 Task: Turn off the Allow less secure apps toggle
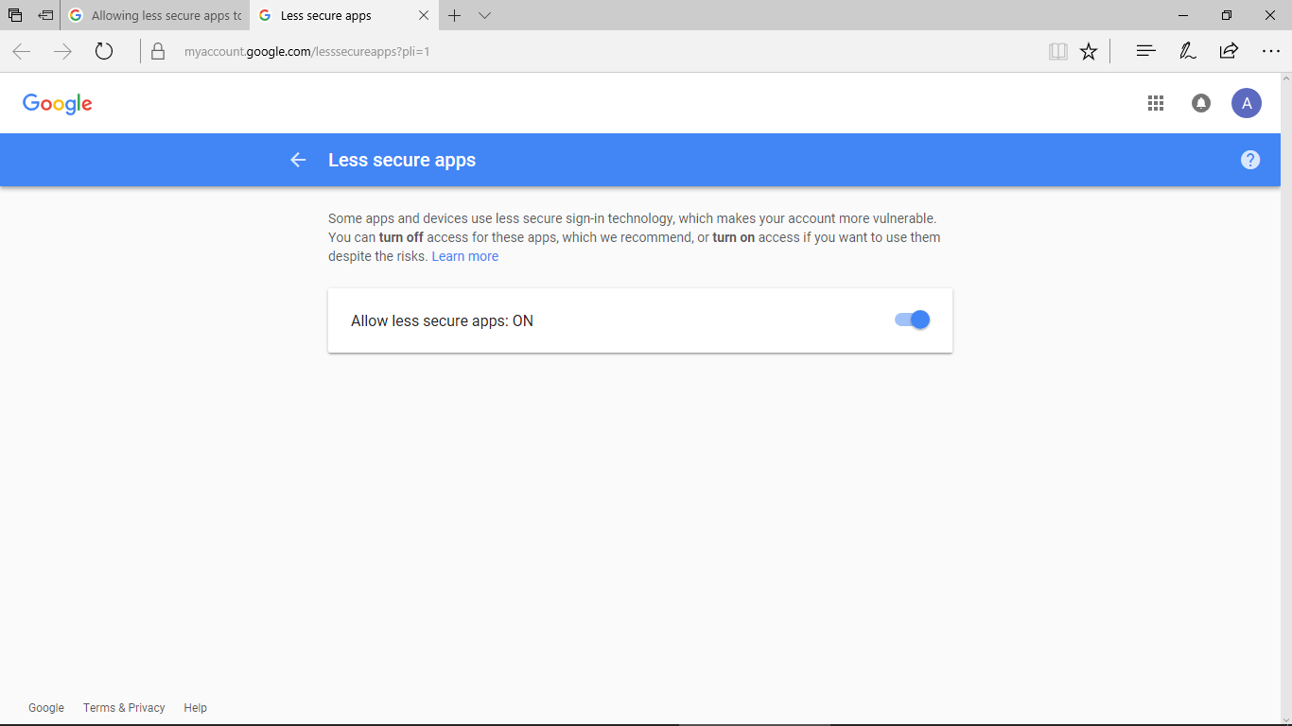tap(913, 320)
